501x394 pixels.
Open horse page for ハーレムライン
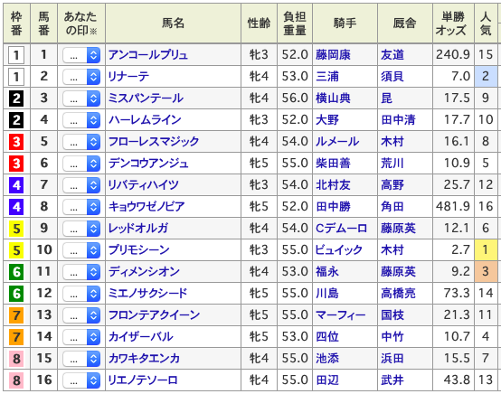[x=145, y=120]
